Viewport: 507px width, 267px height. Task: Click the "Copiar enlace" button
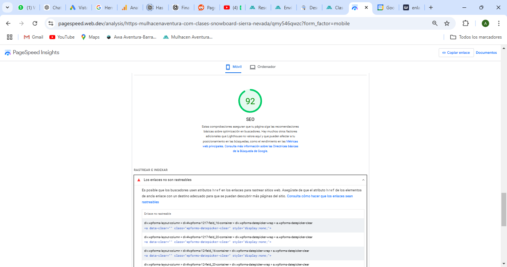pyautogui.click(x=456, y=53)
